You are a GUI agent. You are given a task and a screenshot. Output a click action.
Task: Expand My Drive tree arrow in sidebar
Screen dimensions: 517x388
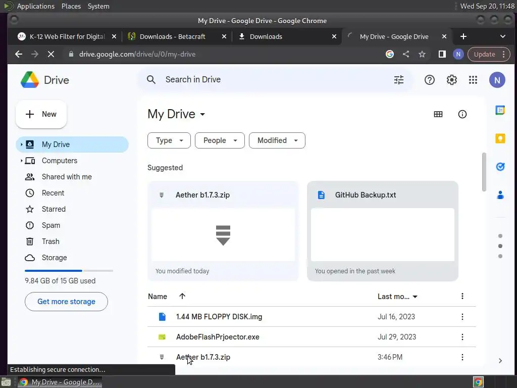pos(21,144)
